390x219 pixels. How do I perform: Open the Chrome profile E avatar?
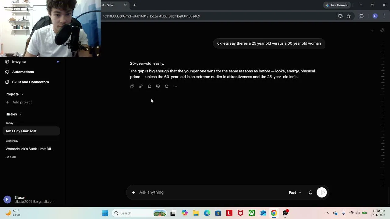pos(375,16)
